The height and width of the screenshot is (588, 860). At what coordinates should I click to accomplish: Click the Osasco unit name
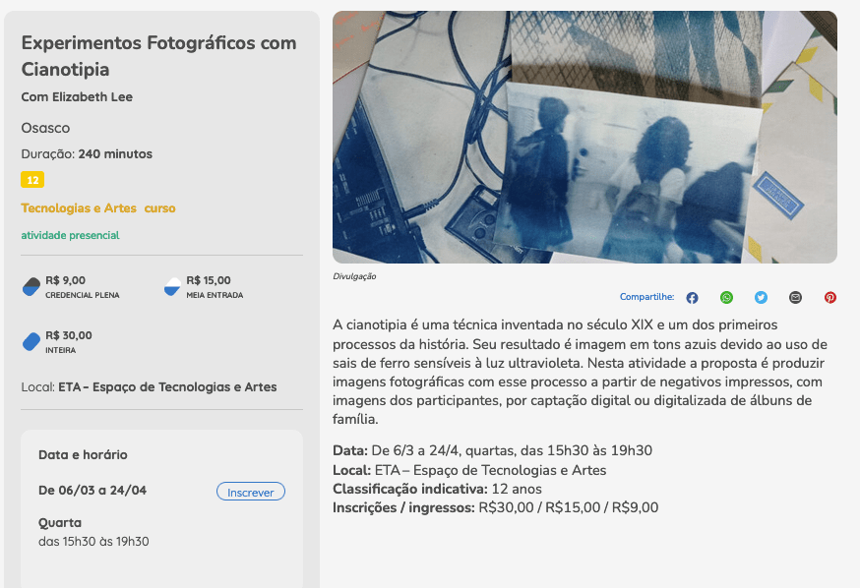coord(45,128)
